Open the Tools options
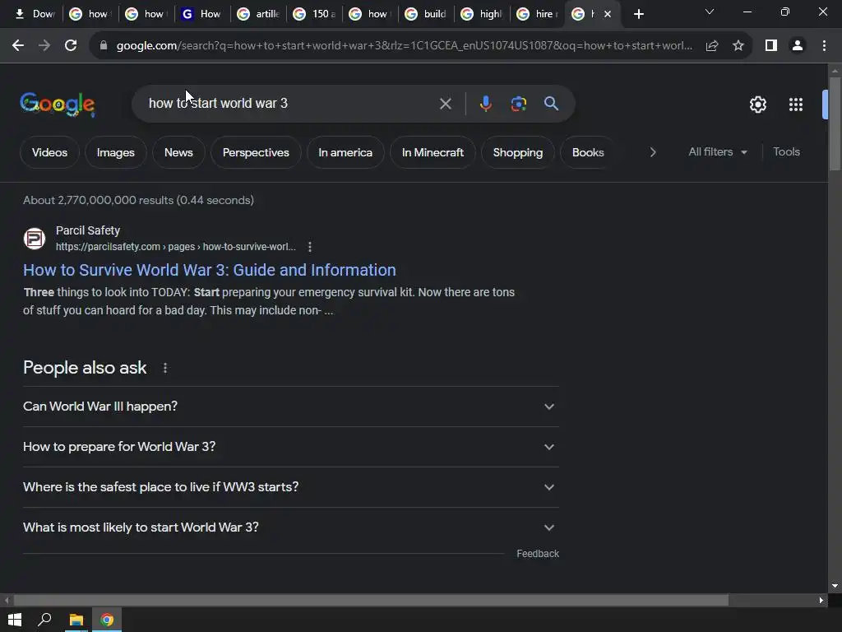 pyautogui.click(x=786, y=152)
